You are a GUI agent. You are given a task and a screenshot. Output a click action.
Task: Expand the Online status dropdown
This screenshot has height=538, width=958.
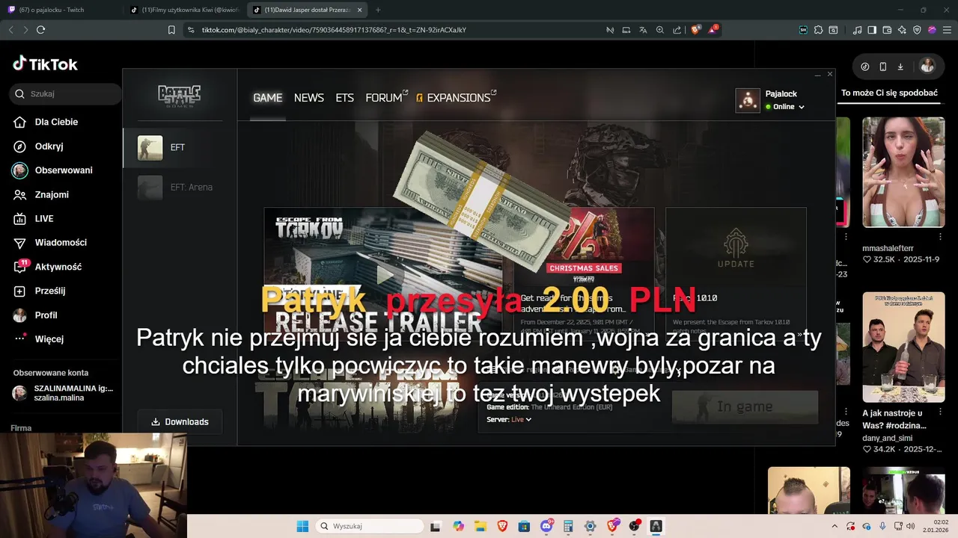[785, 107]
